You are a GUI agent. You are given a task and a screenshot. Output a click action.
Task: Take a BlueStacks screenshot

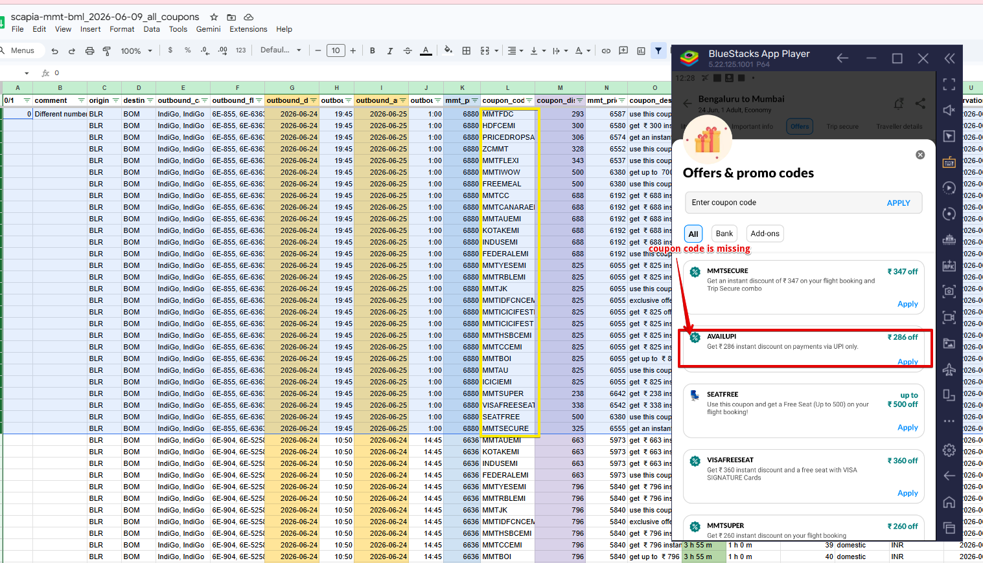click(x=949, y=291)
